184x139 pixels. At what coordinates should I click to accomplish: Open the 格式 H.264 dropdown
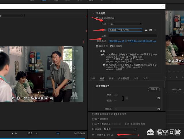click(125, 24)
